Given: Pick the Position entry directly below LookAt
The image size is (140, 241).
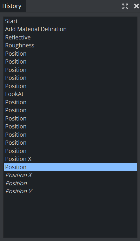Looking at the screenshot, I should point(70,102).
